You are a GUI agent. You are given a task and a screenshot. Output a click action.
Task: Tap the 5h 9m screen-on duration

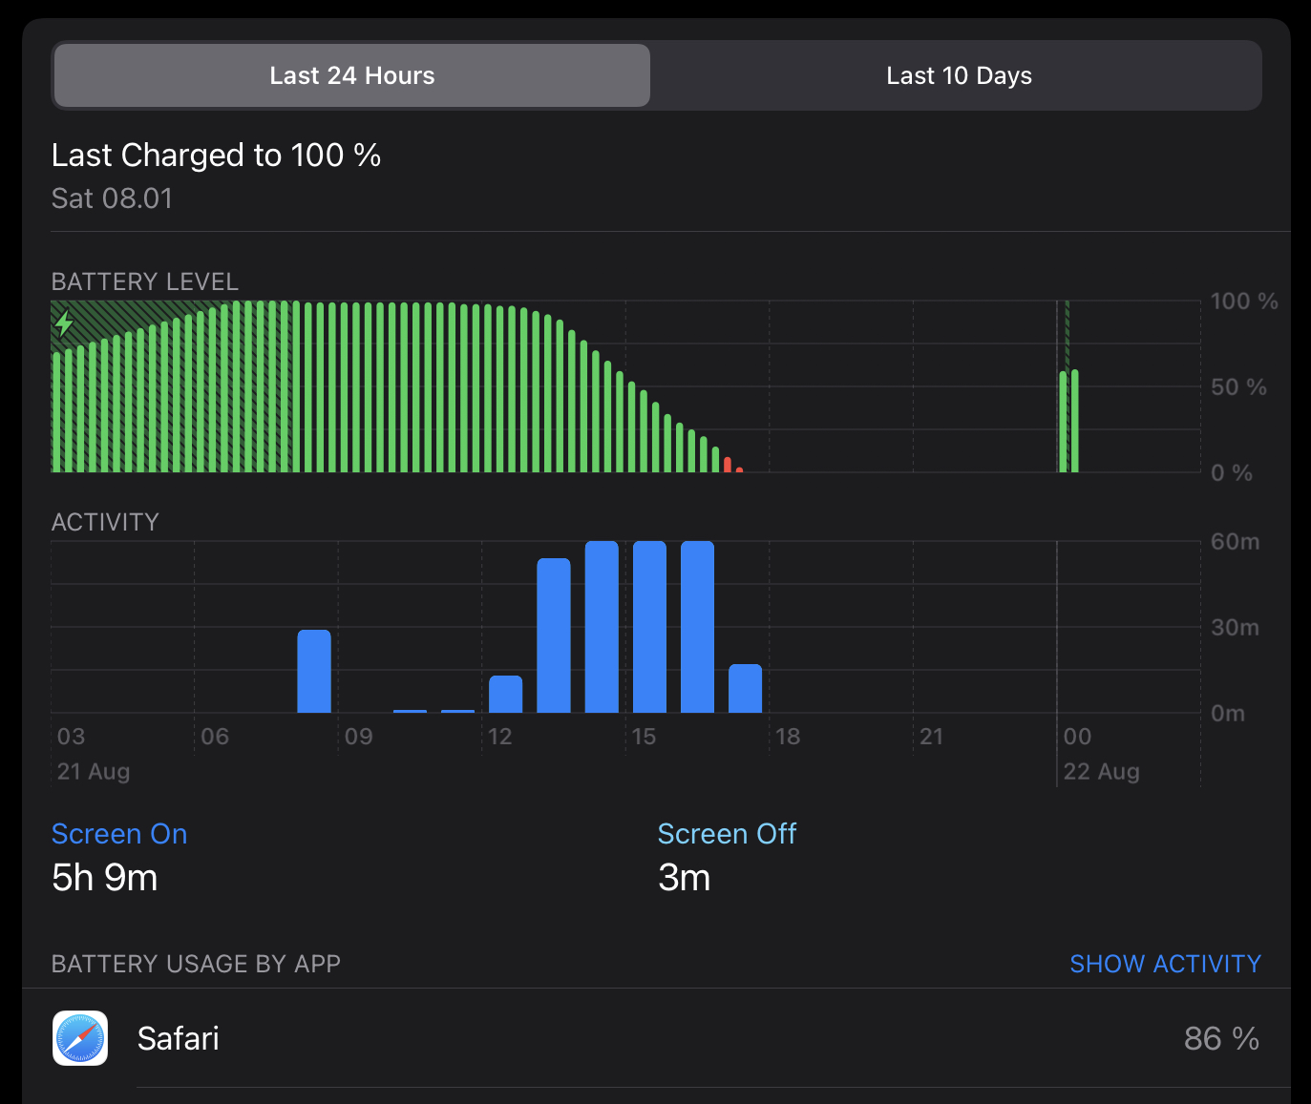[105, 878]
